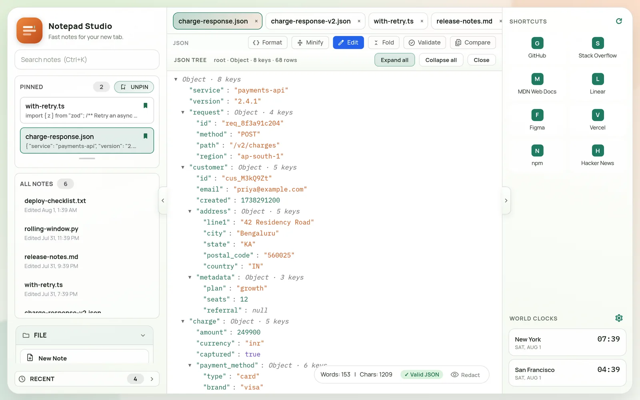Screen dimensions: 640x400
Task: Fold the JSON content
Action: tap(384, 42)
